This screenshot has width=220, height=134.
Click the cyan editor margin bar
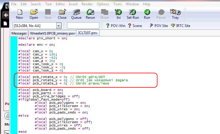(x=14, y=85)
